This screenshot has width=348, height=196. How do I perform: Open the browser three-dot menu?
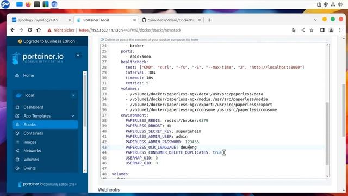[x=340, y=30]
